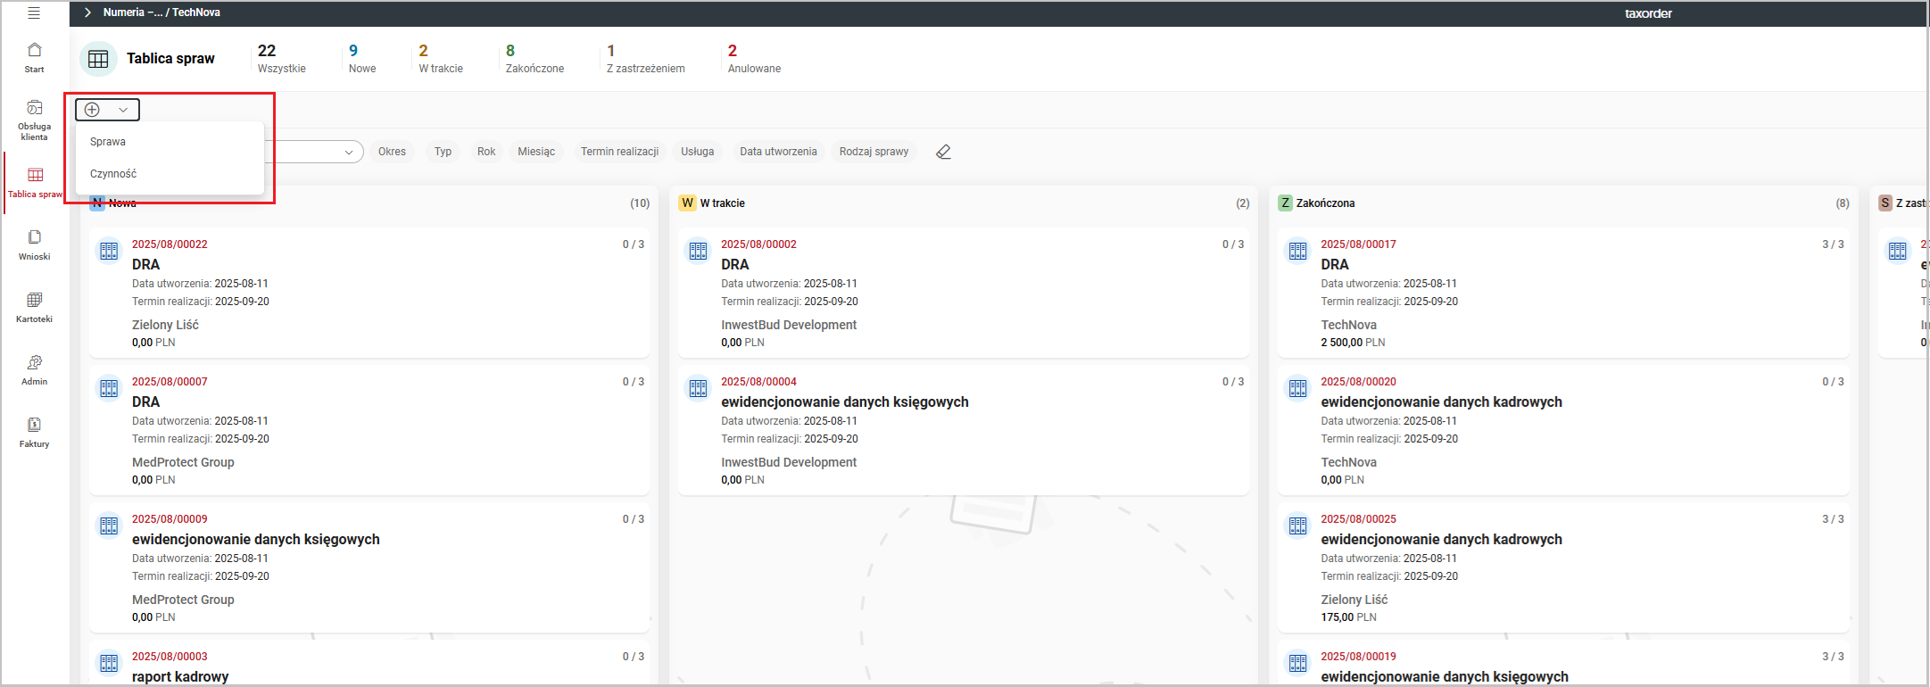Show Anulowane cases counter
Screen dimensions: 1930x687
pos(753,58)
